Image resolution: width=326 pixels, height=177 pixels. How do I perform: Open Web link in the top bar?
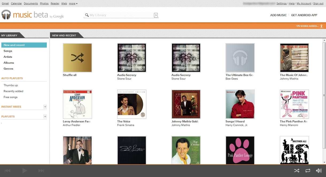tap(64, 3)
